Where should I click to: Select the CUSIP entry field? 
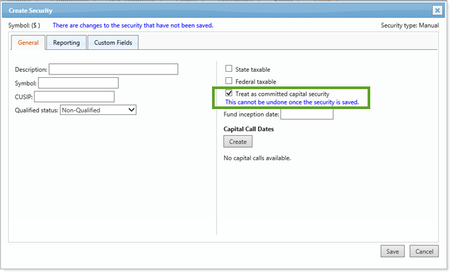[x=74, y=96]
